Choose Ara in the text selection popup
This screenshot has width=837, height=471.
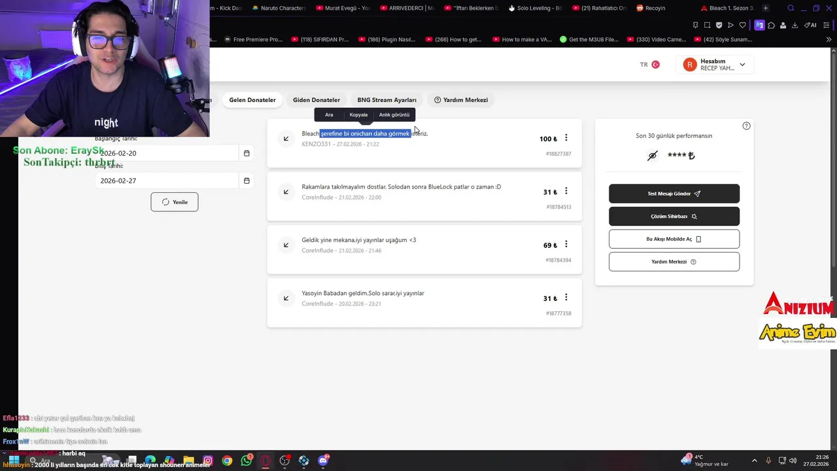tap(329, 115)
